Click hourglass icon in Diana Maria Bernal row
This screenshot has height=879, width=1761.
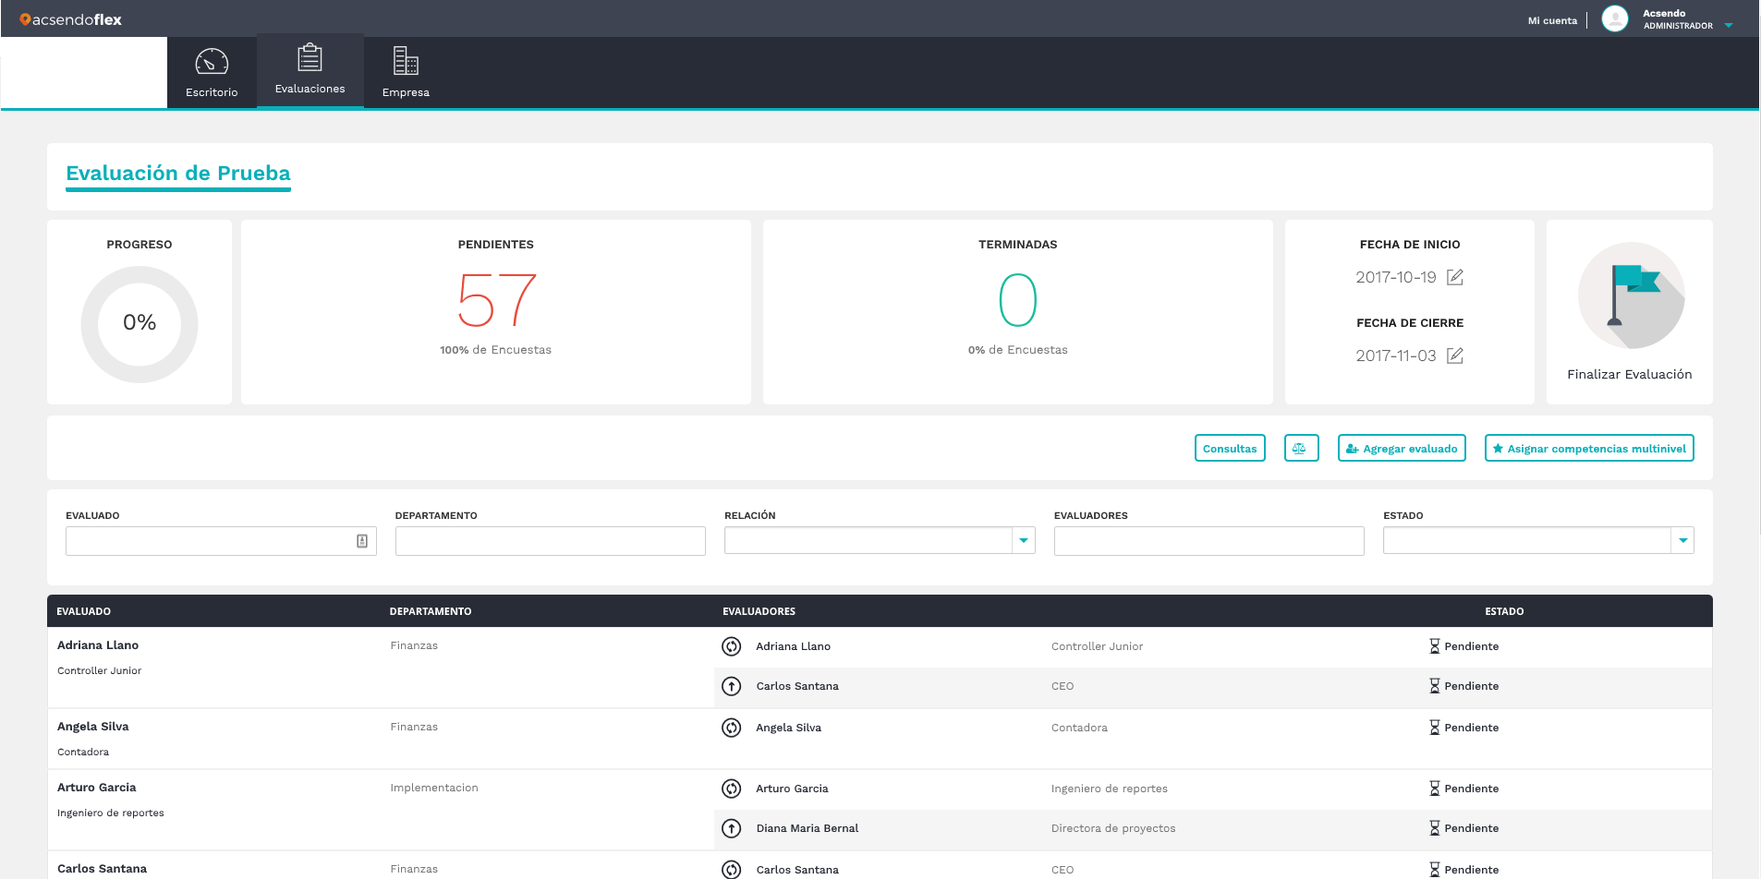point(1435,828)
